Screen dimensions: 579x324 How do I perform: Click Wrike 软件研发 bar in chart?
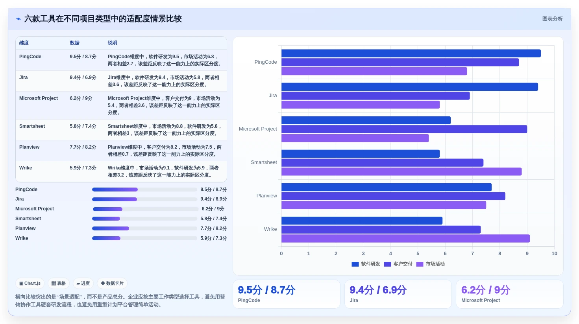(362, 221)
